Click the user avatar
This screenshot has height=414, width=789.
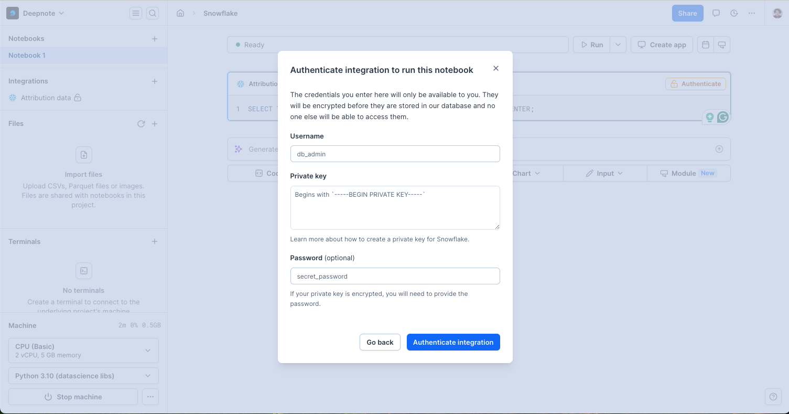point(777,13)
